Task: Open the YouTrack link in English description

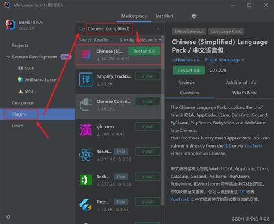Action: 253,146
